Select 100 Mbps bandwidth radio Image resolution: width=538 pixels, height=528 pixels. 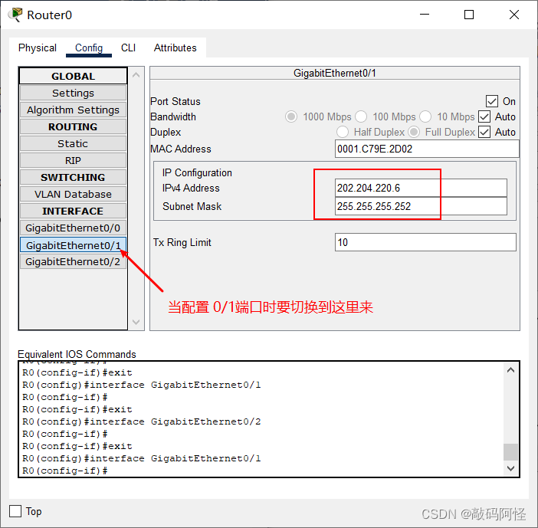[361, 116]
